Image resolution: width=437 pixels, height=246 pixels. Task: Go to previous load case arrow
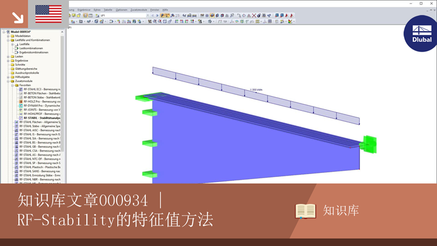point(152,16)
